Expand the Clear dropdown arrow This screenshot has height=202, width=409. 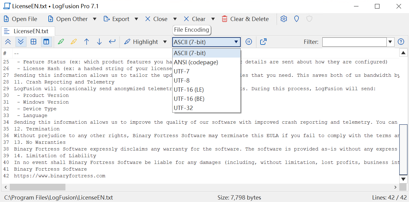213,19
